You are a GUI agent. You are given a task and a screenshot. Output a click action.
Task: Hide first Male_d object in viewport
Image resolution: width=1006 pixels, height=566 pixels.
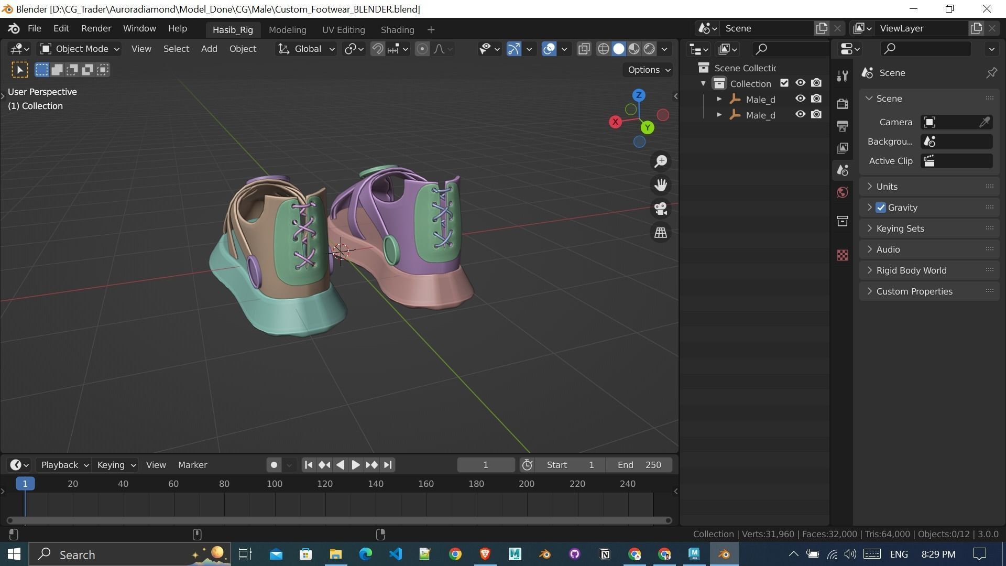pos(800,99)
